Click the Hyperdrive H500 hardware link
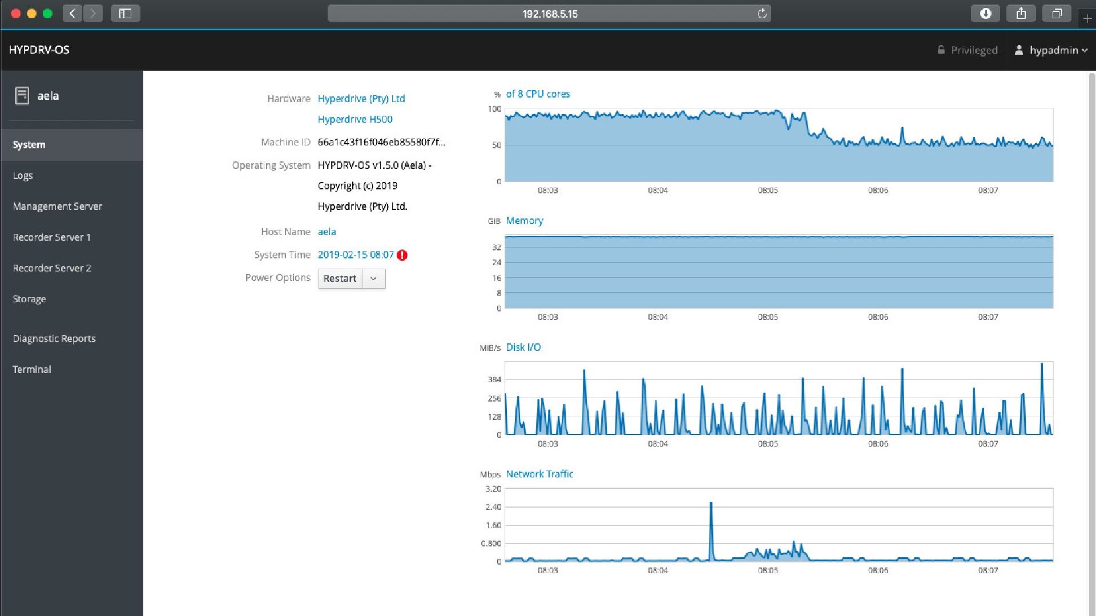Screen dimensions: 1096x616 pyautogui.click(x=354, y=119)
